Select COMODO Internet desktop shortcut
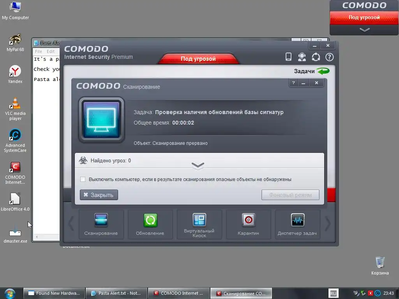This screenshot has width=399, height=299. tap(15, 173)
